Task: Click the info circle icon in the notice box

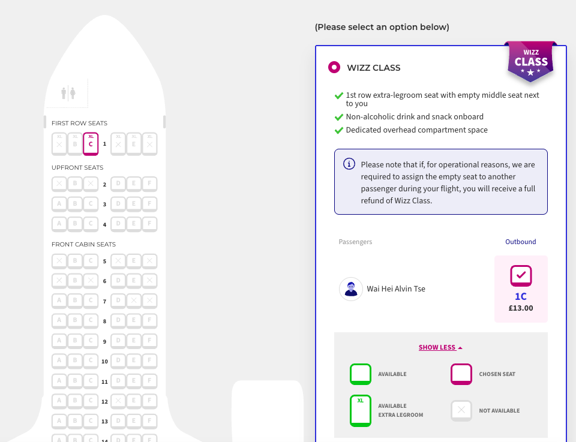Action: pyautogui.click(x=349, y=163)
